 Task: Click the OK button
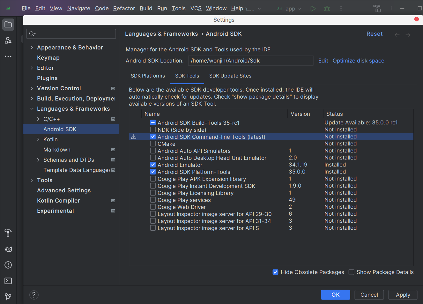[336, 295]
